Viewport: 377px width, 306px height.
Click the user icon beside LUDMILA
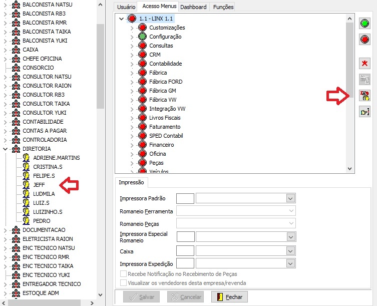[26, 194]
